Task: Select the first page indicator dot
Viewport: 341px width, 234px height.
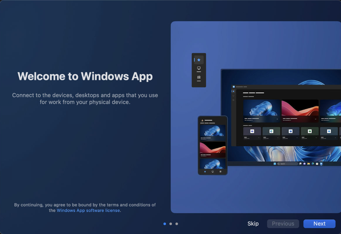Action: pos(164,224)
